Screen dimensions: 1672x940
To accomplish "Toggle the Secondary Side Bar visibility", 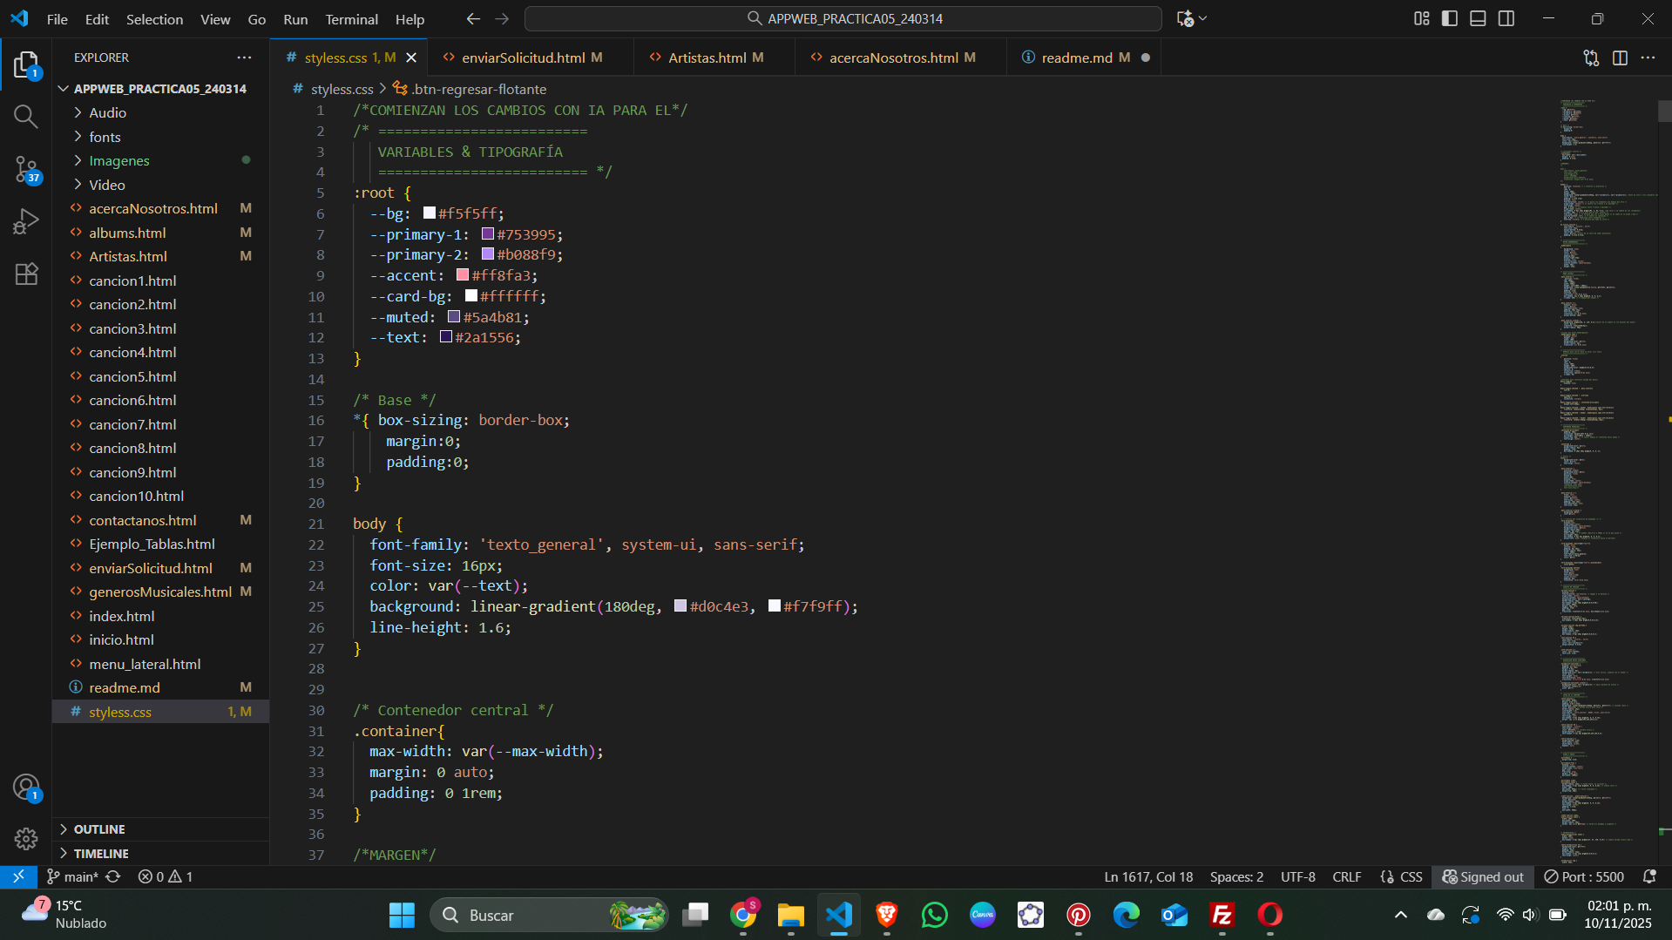I will pyautogui.click(x=1506, y=18).
